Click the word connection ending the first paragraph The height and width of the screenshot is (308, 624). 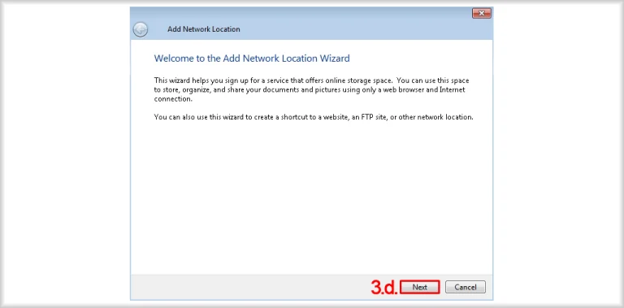pos(173,99)
